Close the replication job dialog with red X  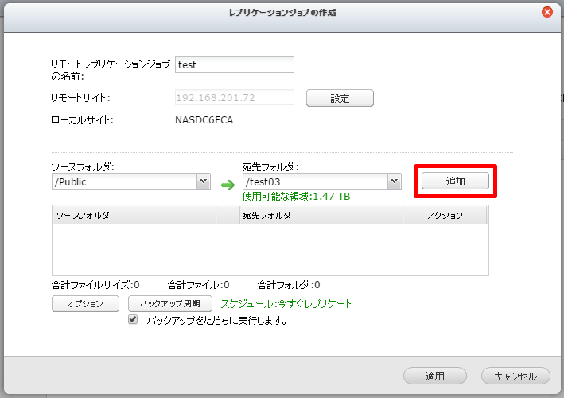[x=547, y=12]
